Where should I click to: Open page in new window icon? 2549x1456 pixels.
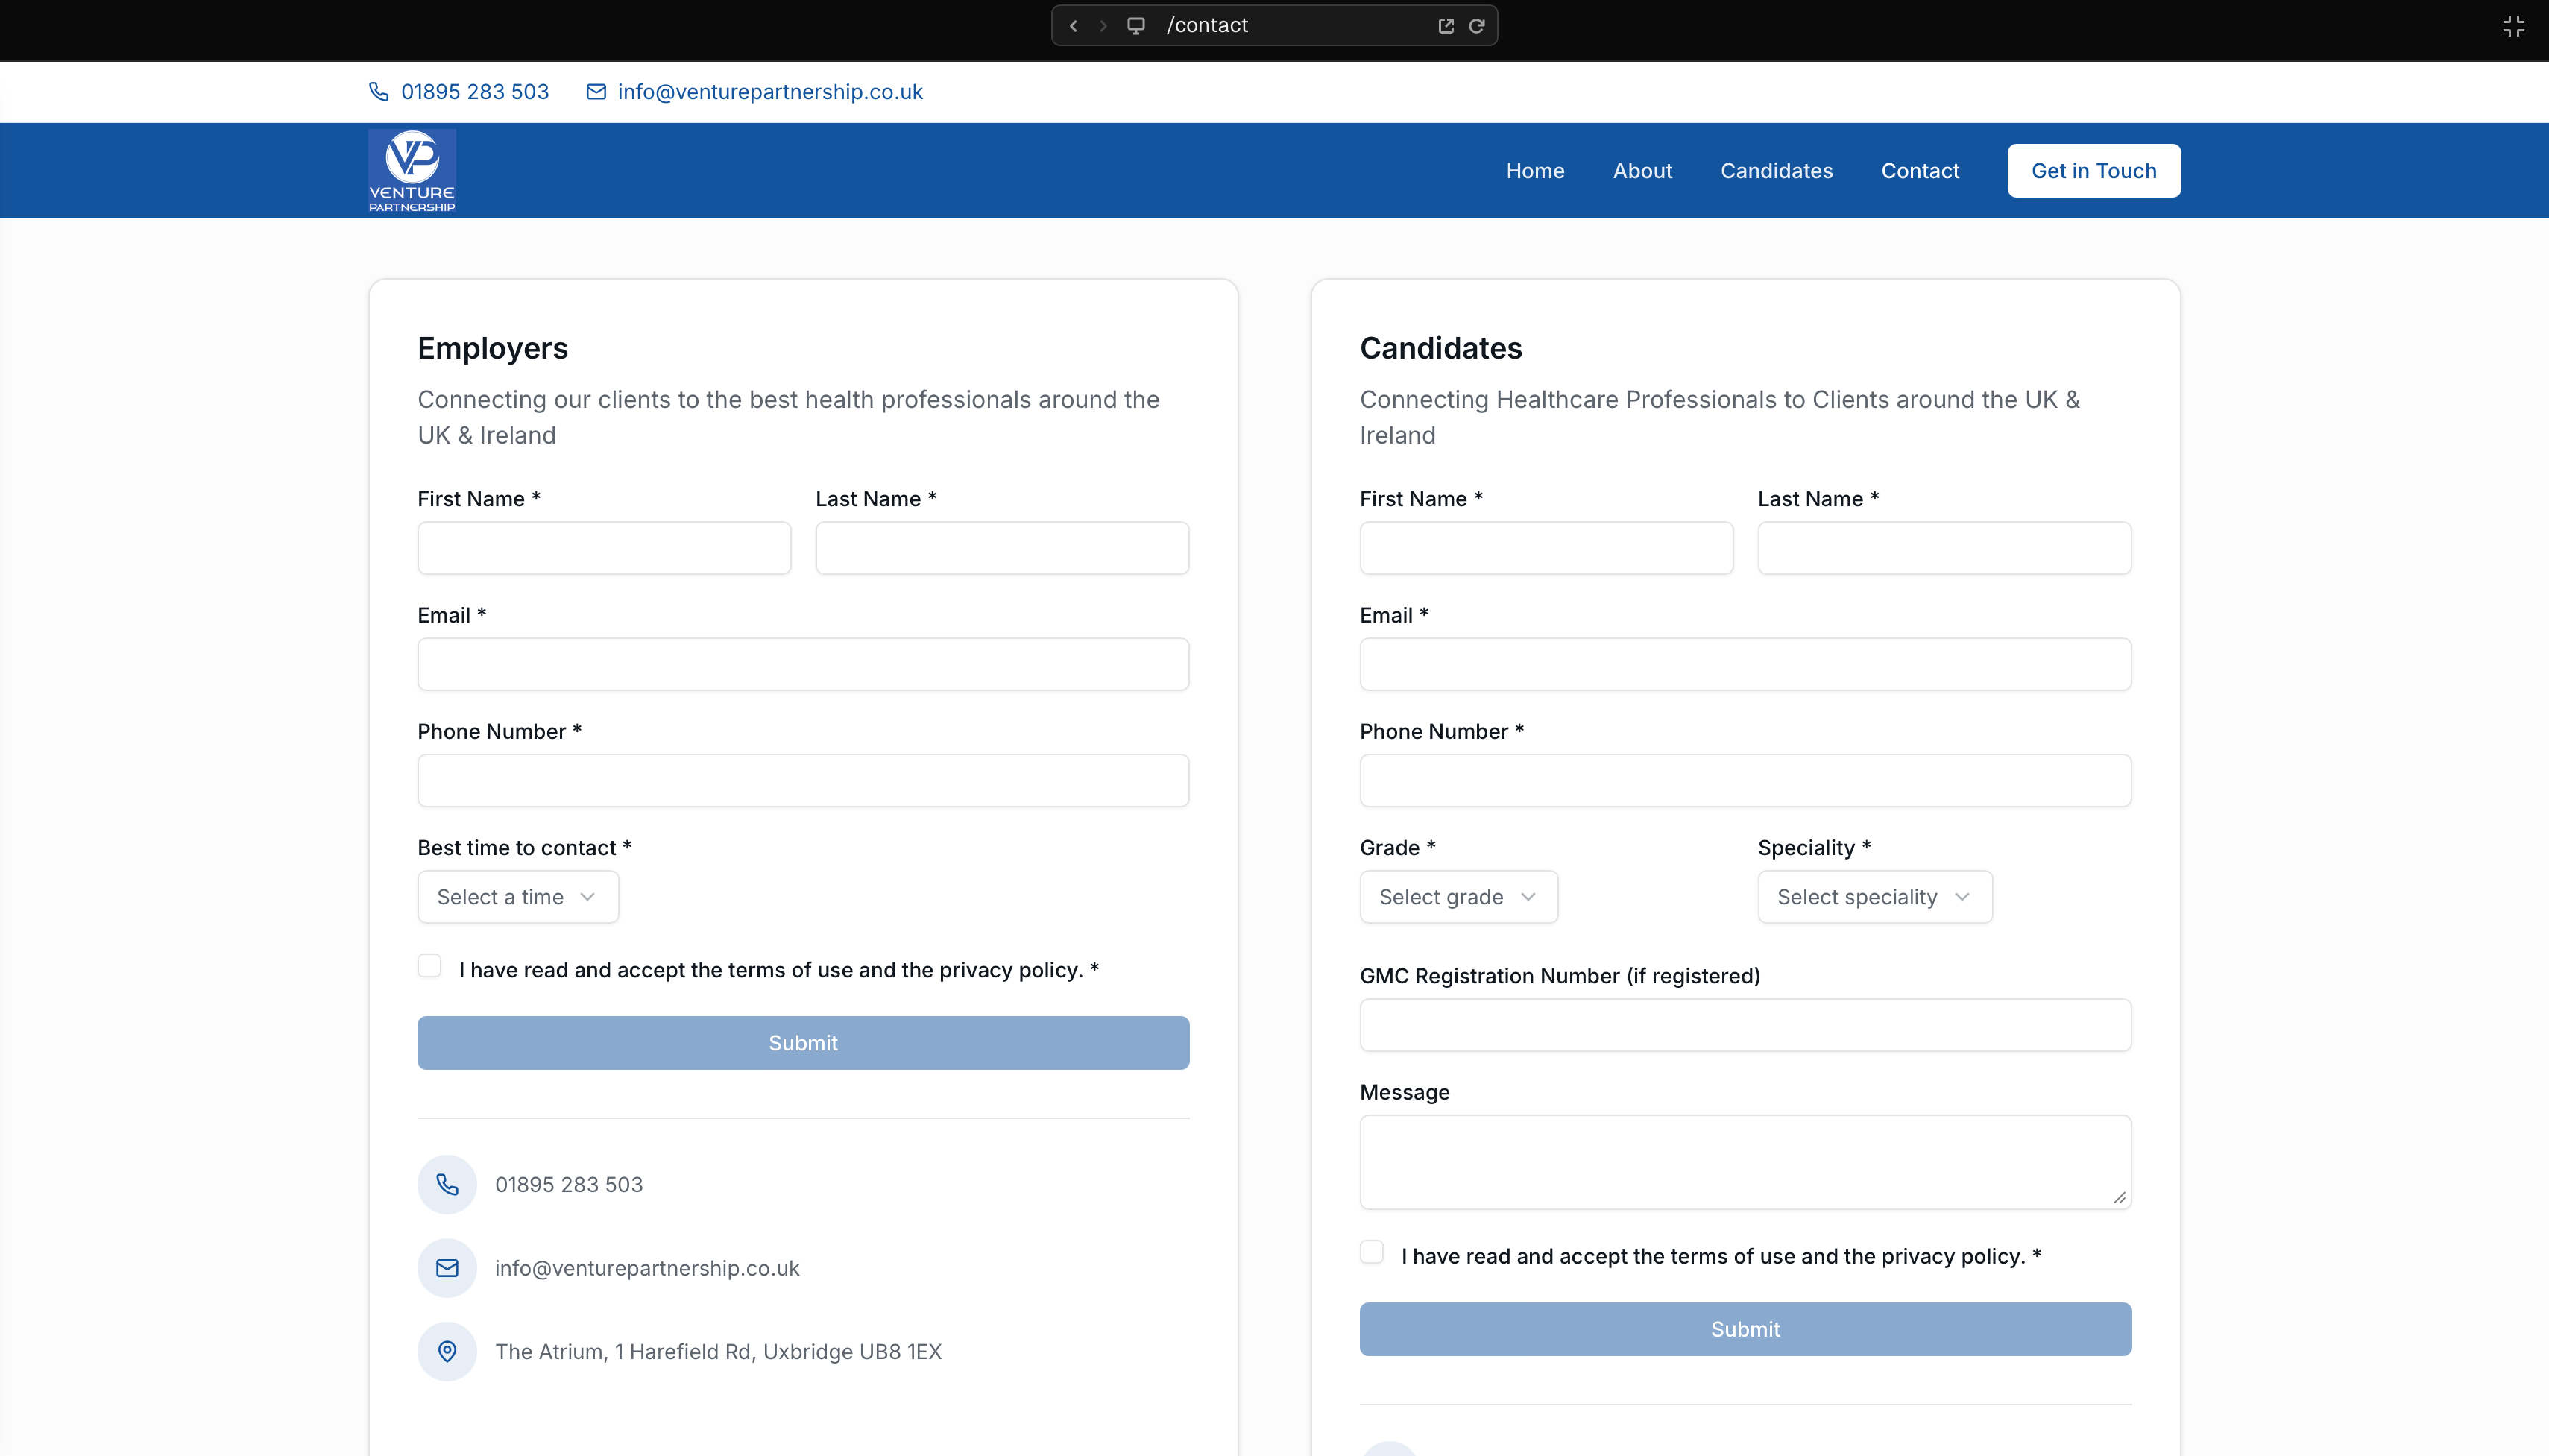tap(1445, 26)
